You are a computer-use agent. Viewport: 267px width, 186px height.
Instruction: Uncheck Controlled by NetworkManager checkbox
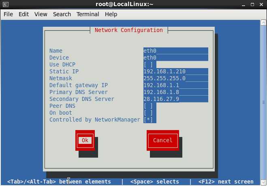click(148, 120)
